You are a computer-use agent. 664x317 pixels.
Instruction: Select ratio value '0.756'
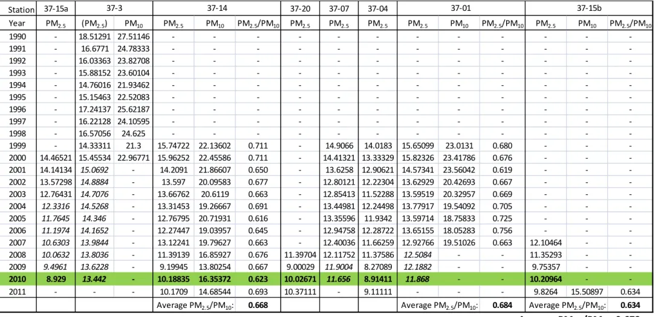503,231
